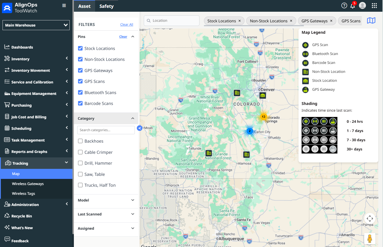Click the Clear link for Pins
Image resolution: width=383 pixels, height=247 pixels.
pyautogui.click(x=123, y=37)
